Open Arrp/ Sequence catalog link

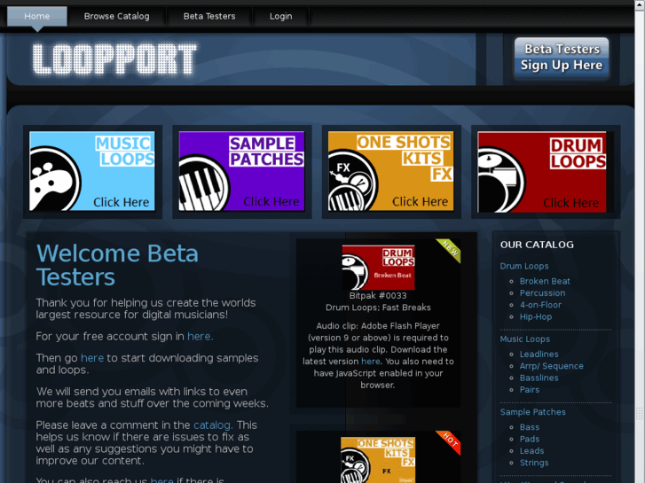click(x=551, y=366)
